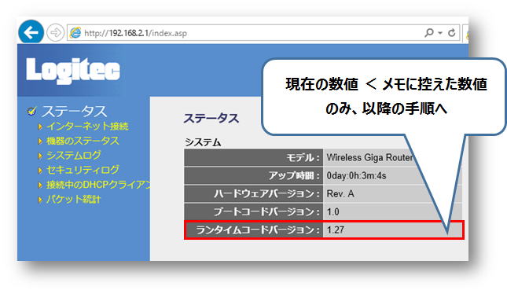Click the Internet Explorer page icon in address bar
Screen dimensions: 507x294
(75, 33)
